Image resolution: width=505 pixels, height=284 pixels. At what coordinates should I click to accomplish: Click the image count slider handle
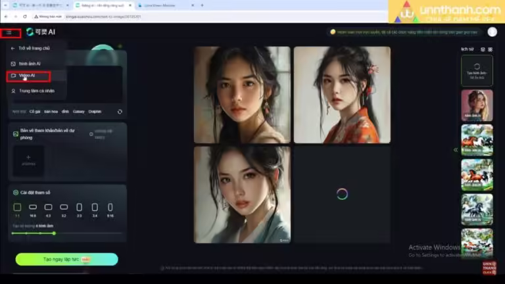pos(54,233)
